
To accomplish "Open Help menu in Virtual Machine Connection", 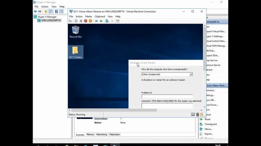I will coord(118,16).
